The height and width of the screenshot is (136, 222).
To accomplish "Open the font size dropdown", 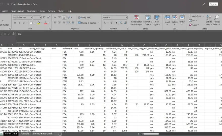I will pos(40,17).
